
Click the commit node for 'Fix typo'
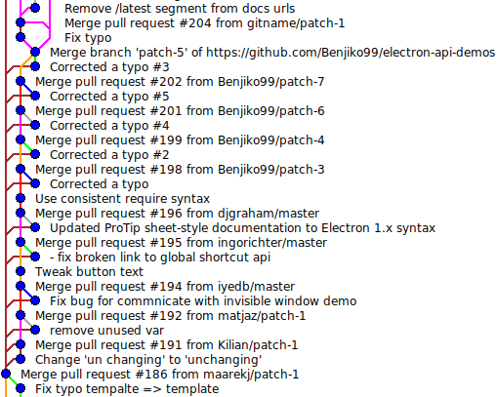pos(21,37)
